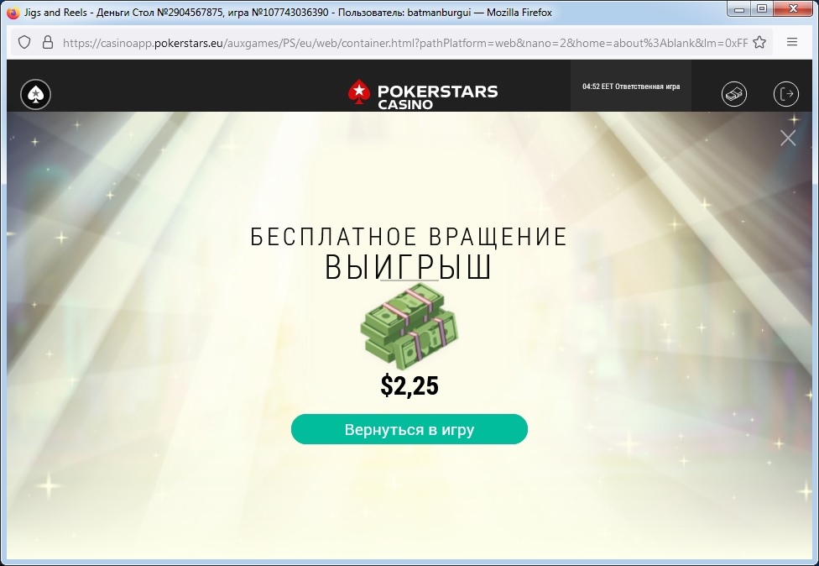This screenshot has height=566, width=819.
Task: Click the ВЫИГРЫШ title text
Action: coord(408,267)
